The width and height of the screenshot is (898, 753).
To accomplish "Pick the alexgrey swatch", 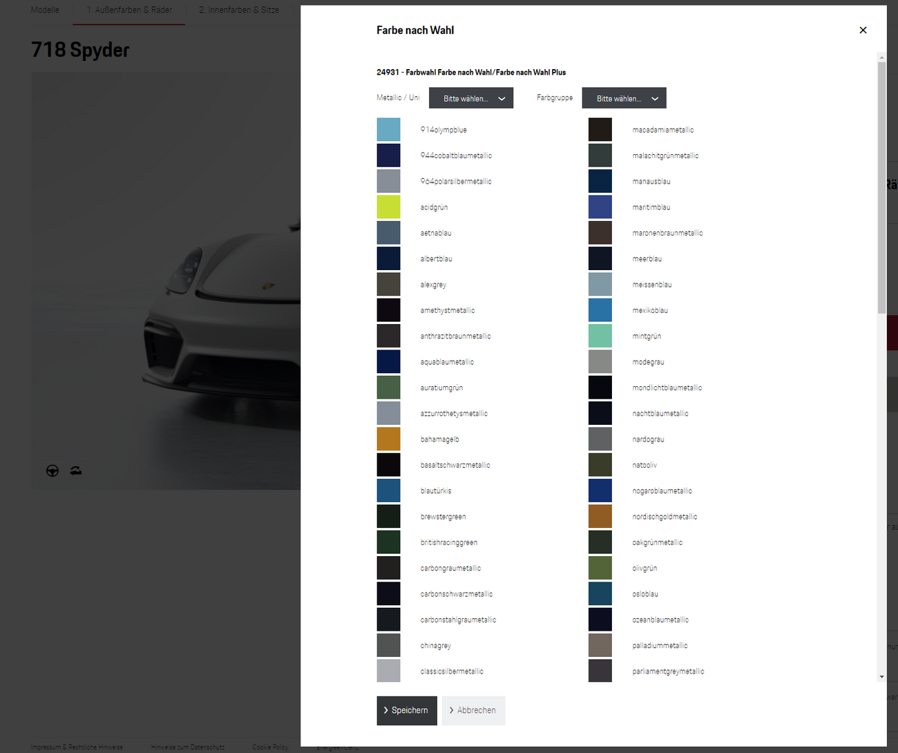I will (388, 284).
